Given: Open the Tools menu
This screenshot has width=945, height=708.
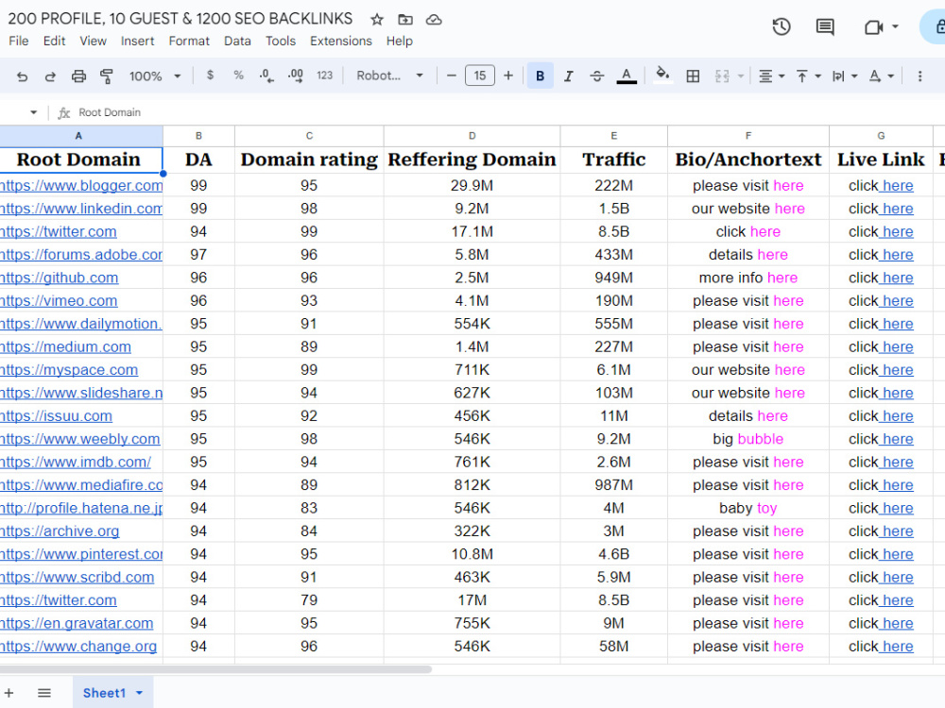Looking at the screenshot, I should coord(281,41).
